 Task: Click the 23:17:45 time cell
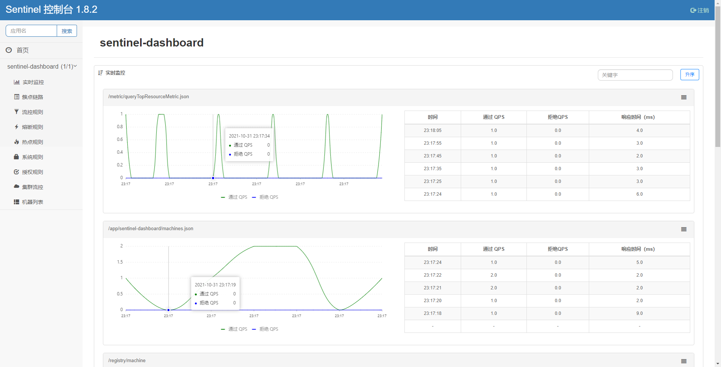pyautogui.click(x=433, y=156)
